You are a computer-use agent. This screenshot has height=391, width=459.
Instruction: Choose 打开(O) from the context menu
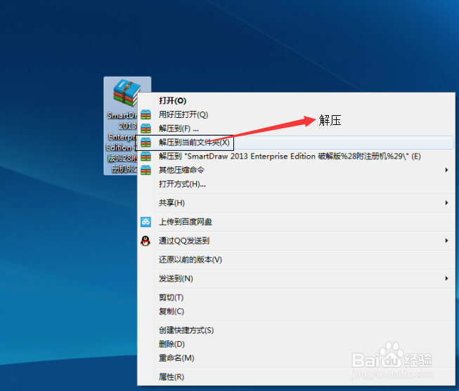[x=296, y=100]
